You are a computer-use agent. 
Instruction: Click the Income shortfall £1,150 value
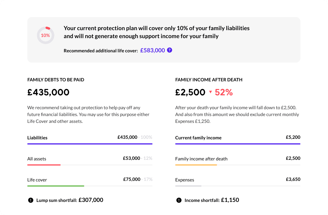(x=230, y=200)
